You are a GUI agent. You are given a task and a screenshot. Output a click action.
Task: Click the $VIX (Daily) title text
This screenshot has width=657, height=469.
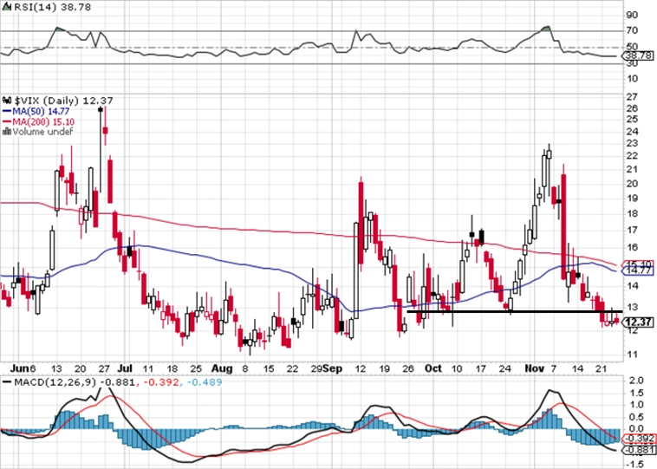click(x=47, y=101)
